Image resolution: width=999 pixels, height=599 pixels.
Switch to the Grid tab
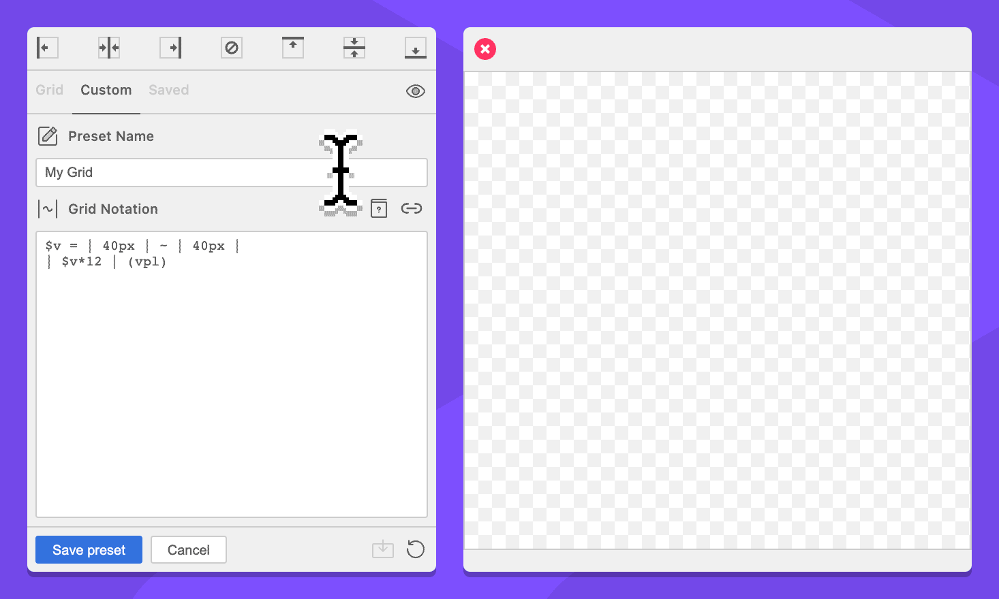pos(50,90)
